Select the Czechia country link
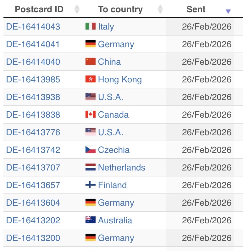This screenshot has width=243, height=251. pyautogui.click(x=113, y=150)
